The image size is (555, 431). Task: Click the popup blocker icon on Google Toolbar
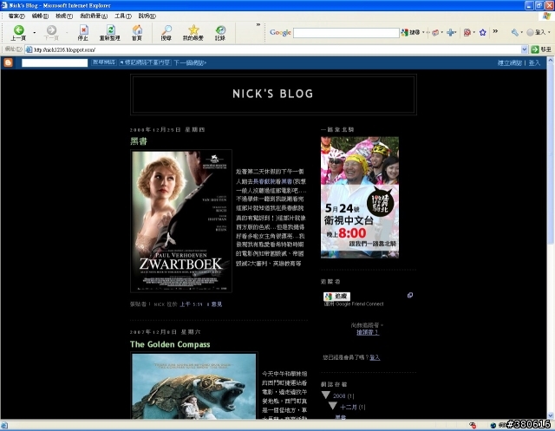pos(467,33)
